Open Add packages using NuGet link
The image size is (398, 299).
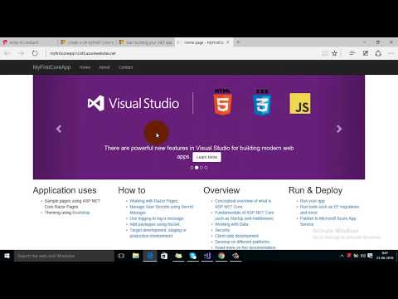pyautogui.click(x=155, y=224)
